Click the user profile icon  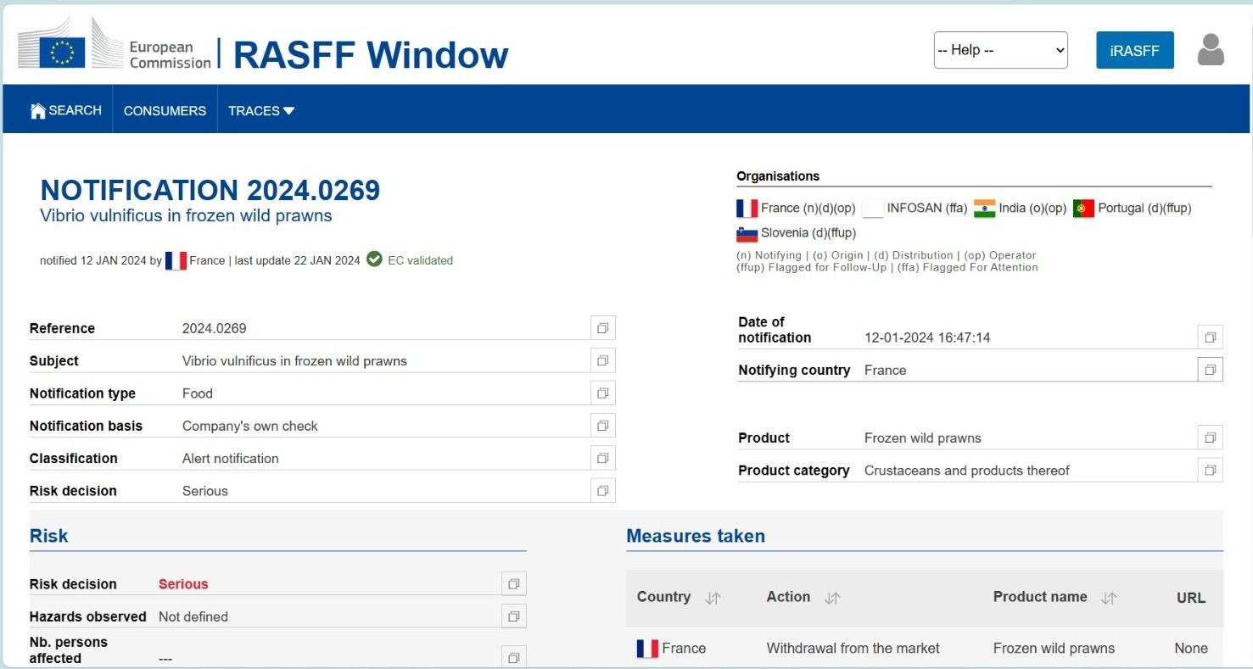pos(1211,50)
